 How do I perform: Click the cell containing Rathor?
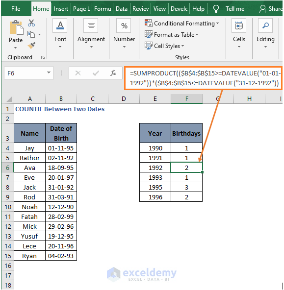[29, 158]
